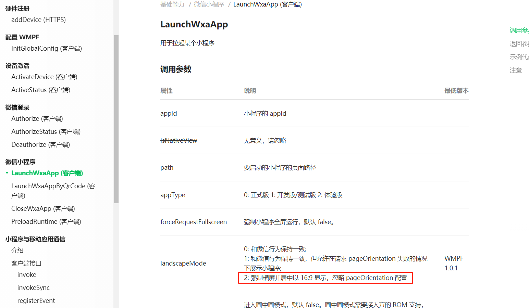This screenshot has width=529, height=308.
Task: Click the 调用参数 section heading
Action: pos(176,69)
